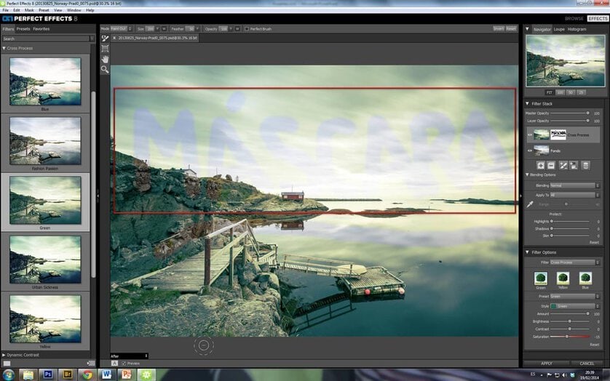Click the CANCEL button
Screen dimensions: 610x381
587,364
